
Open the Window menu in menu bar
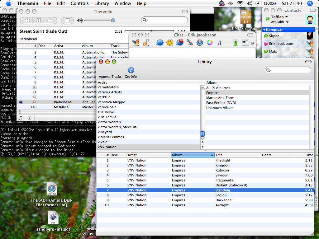[123, 3]
